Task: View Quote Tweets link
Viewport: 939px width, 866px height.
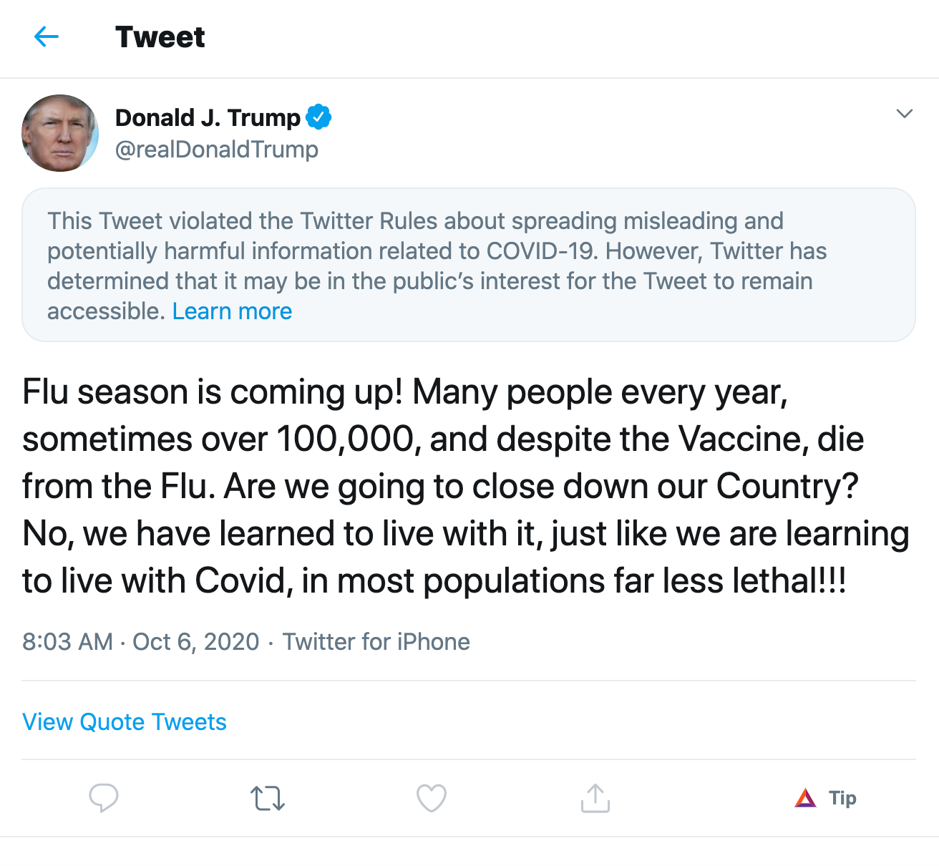Action: (125, 721)
